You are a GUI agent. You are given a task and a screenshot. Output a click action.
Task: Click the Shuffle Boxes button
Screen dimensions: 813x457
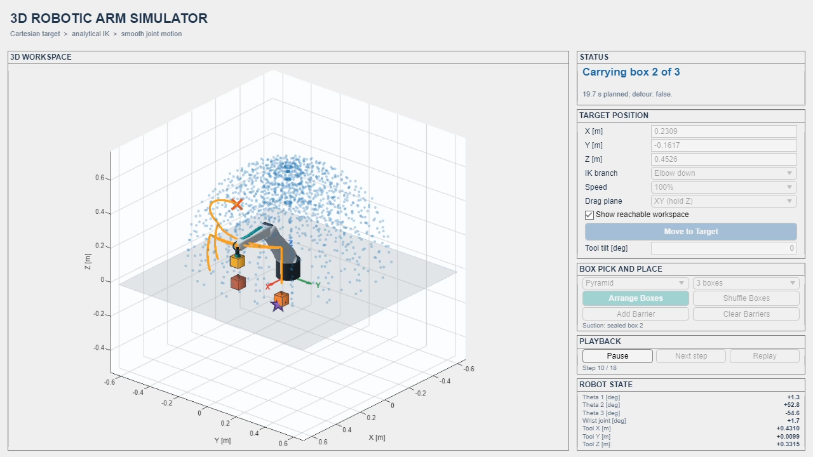pos(746,298)
